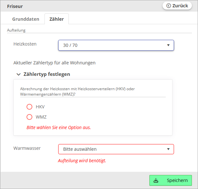The image size is (198, 189).
Task: Click the Friseur title in the header
Action: [15, 6]
